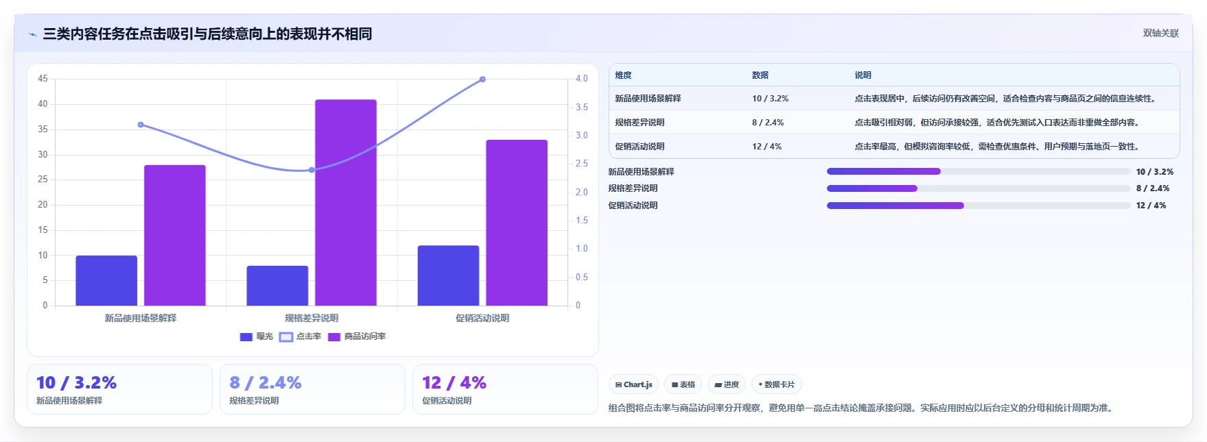The height and width of the screenshot is (442, 1207).
Task: Click the card title 三类内容任务…并不相同
Action: pyautogui.click(x=207, y=34)
